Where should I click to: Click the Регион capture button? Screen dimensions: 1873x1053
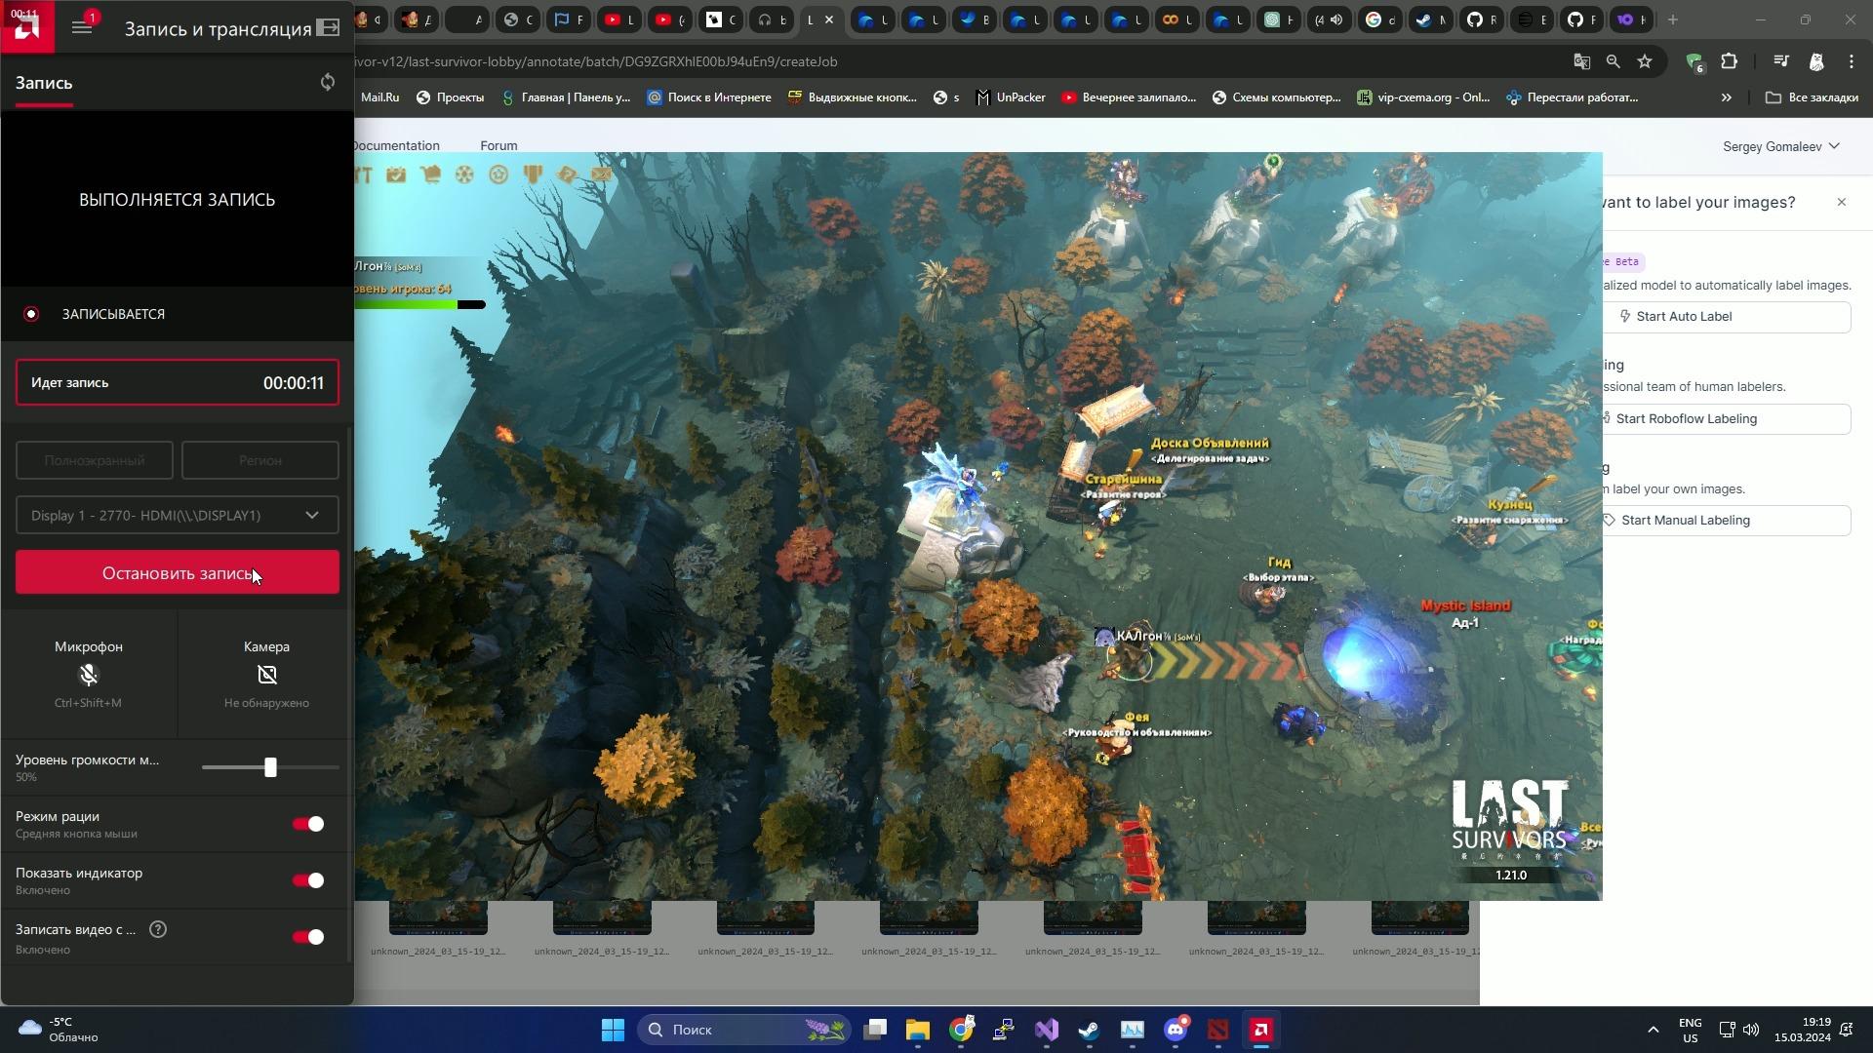(260, 460)
